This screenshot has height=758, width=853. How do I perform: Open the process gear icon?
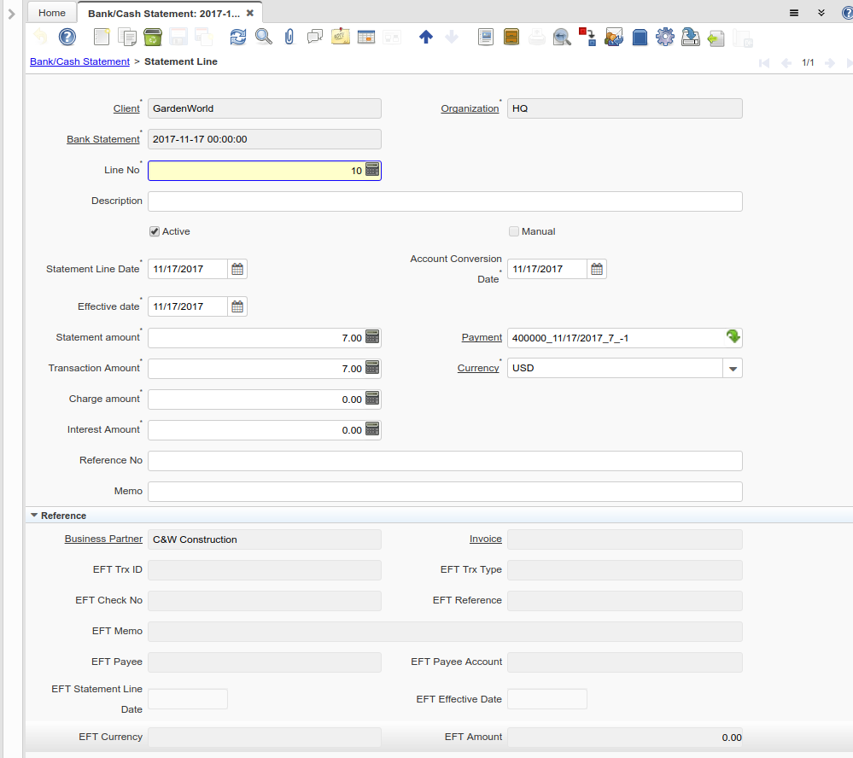tap(665, 37)
